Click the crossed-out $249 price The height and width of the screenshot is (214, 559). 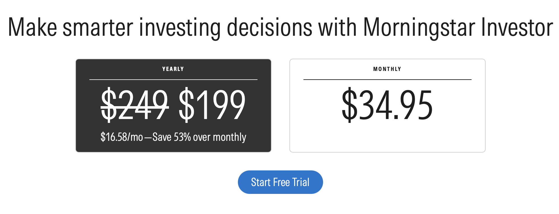[x=135, y=105]
